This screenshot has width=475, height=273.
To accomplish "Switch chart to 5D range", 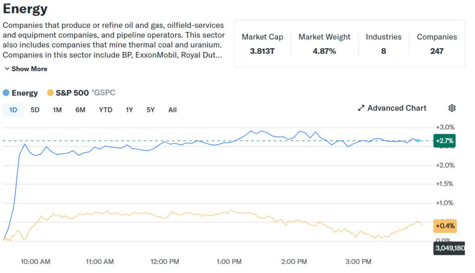I will (x=35, y=110).
